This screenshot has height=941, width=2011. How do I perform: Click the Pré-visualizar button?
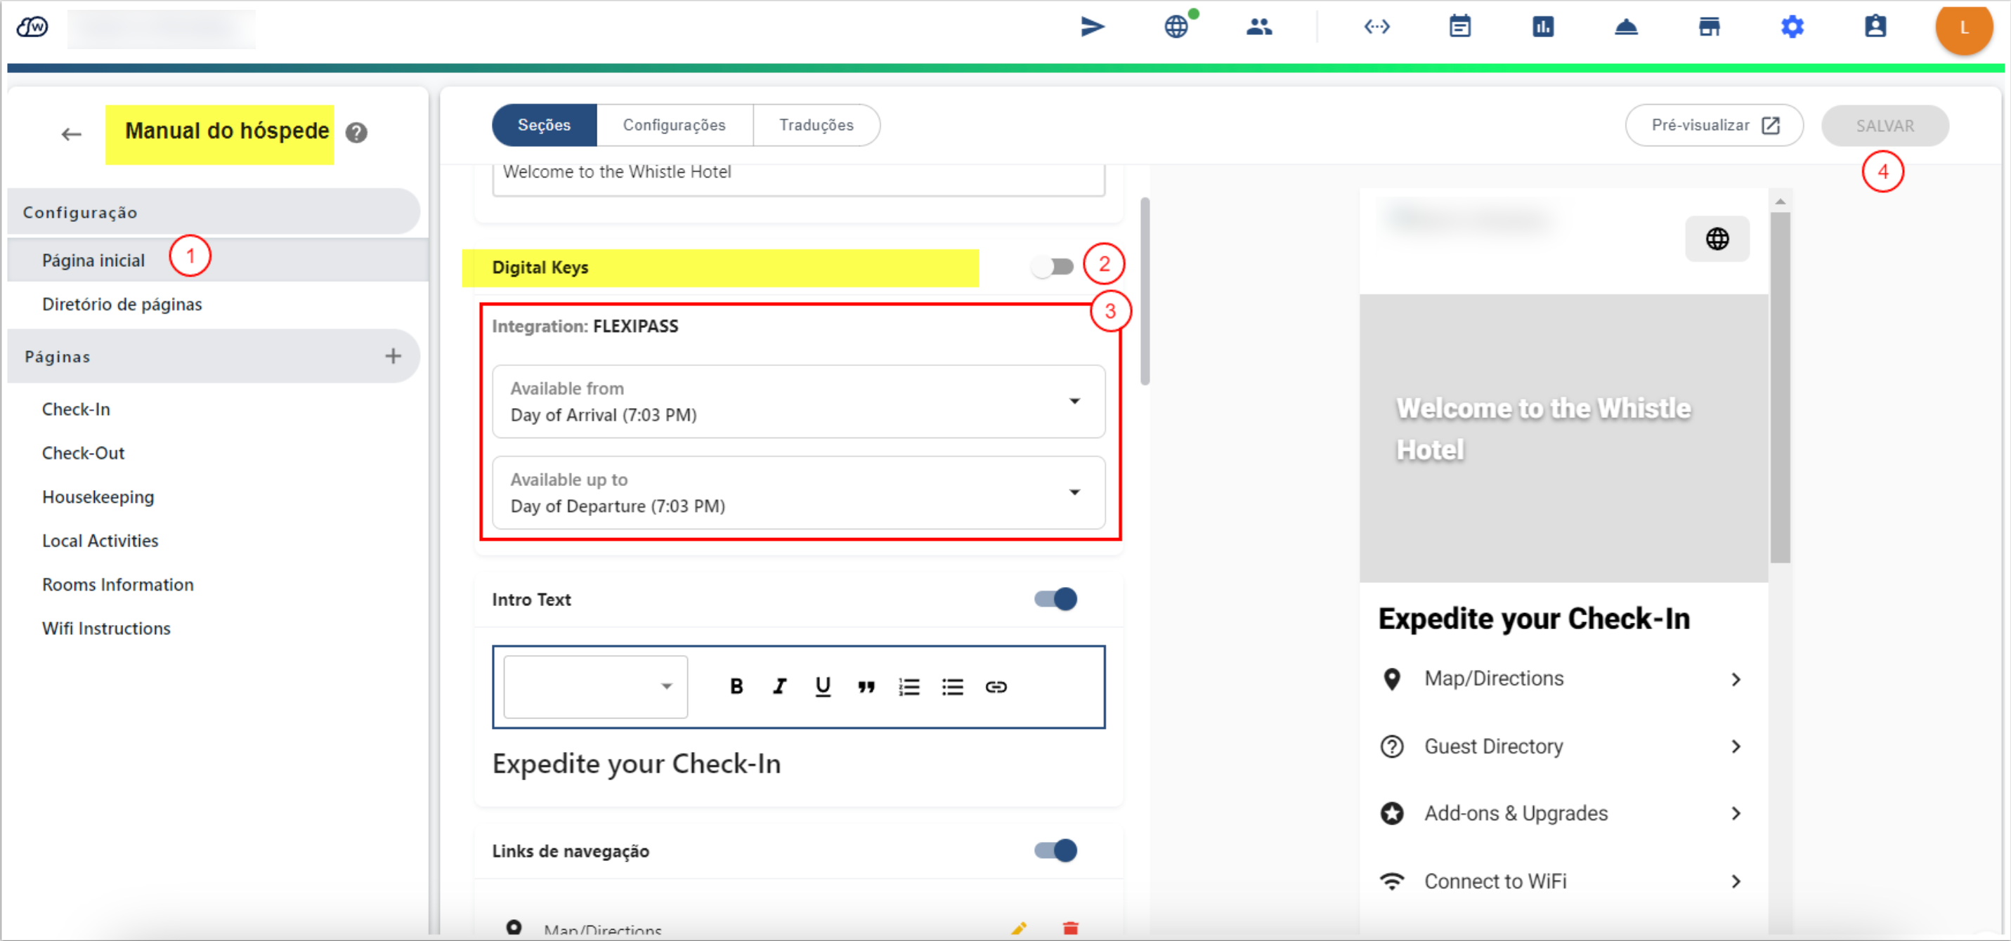(x=1714, y=125)
